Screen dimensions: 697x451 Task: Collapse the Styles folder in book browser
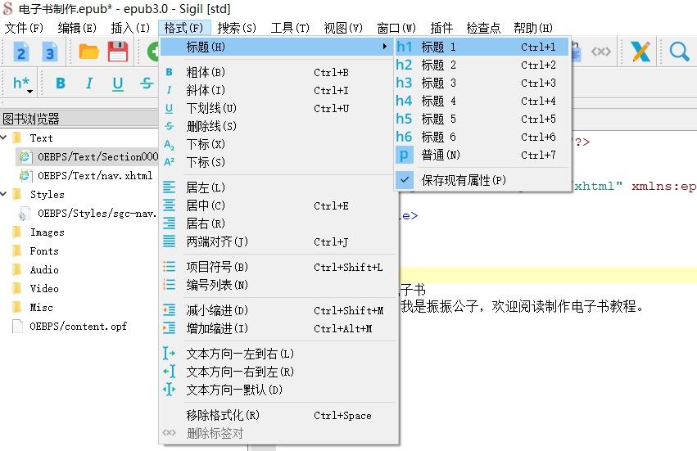tap(4, 194)
